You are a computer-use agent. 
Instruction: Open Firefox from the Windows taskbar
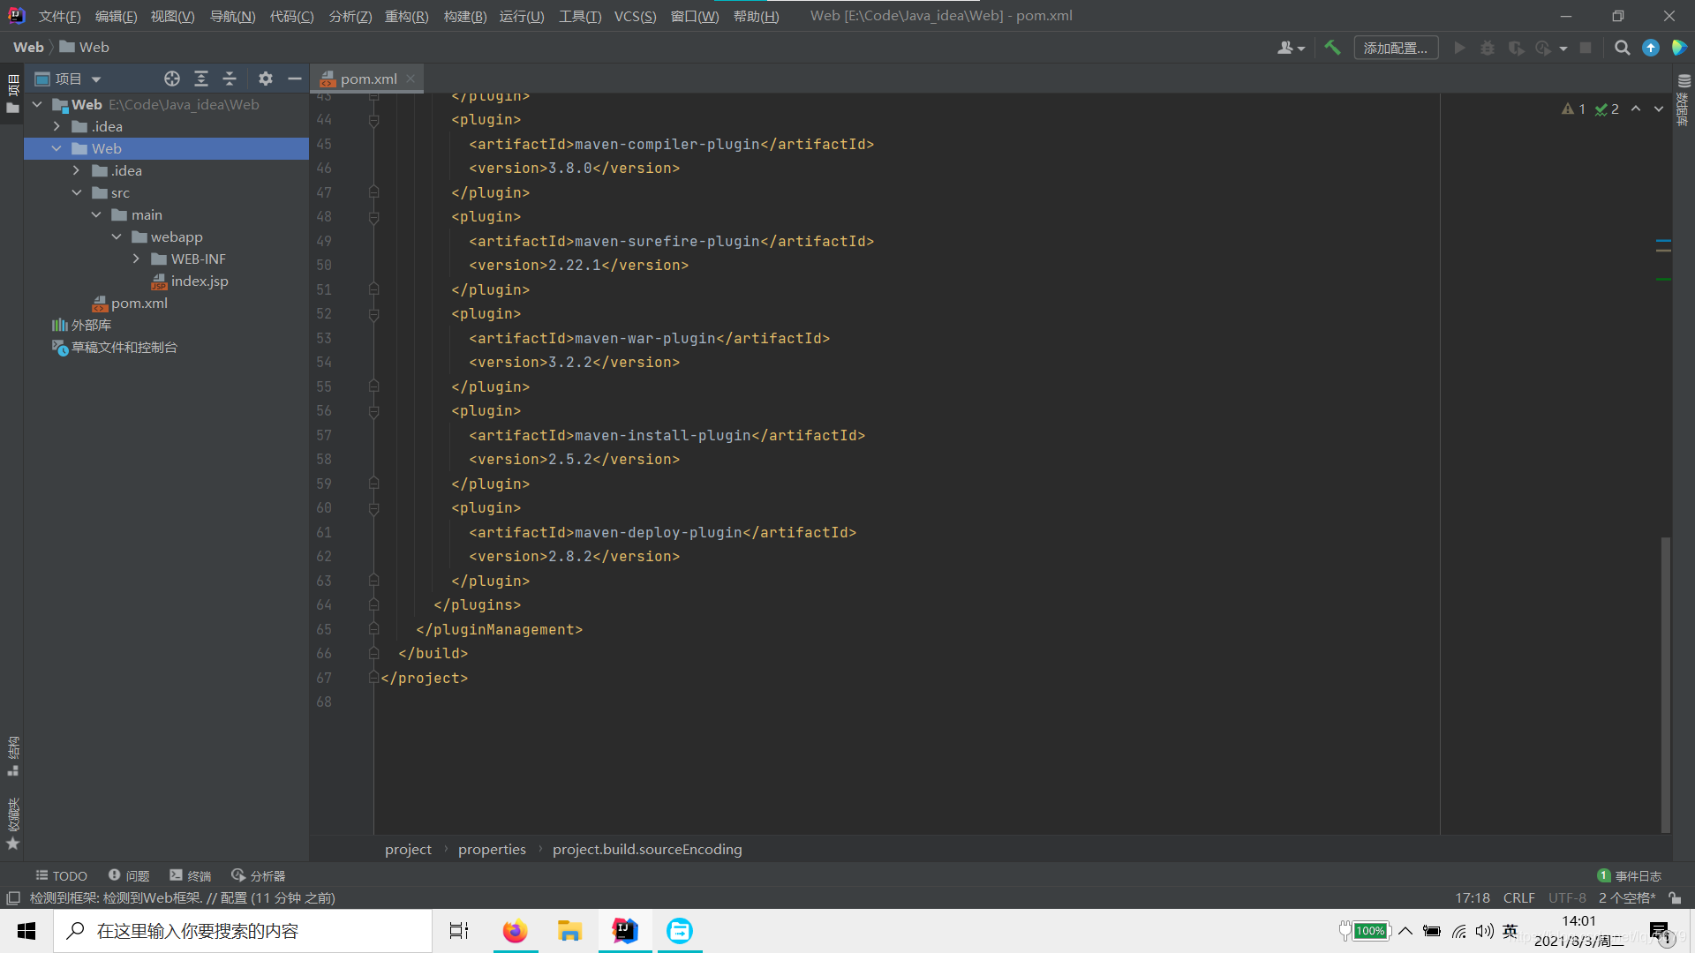[515, 931]
